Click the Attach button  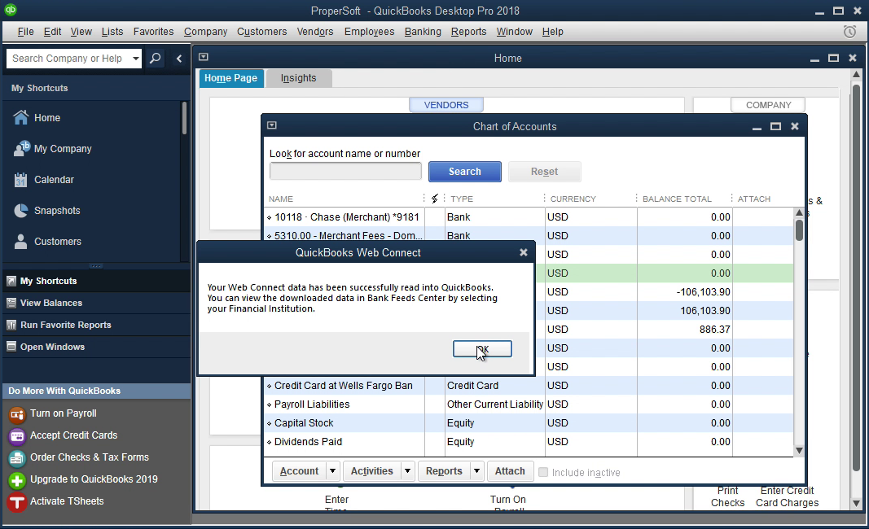pos(510,471)
